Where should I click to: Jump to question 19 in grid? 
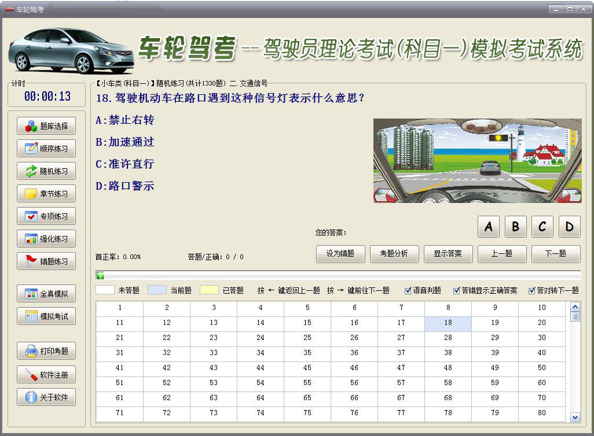click(x=495, y=323)
